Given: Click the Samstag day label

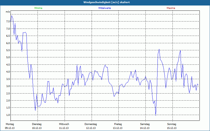Looking at the screenshot, I should pyautogui.click(x=145, y=124).
